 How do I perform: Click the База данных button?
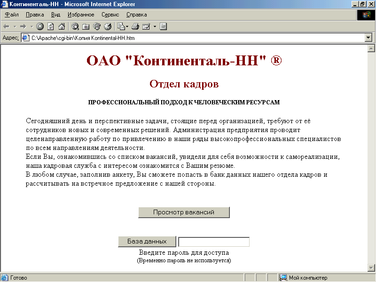[147, 241]
